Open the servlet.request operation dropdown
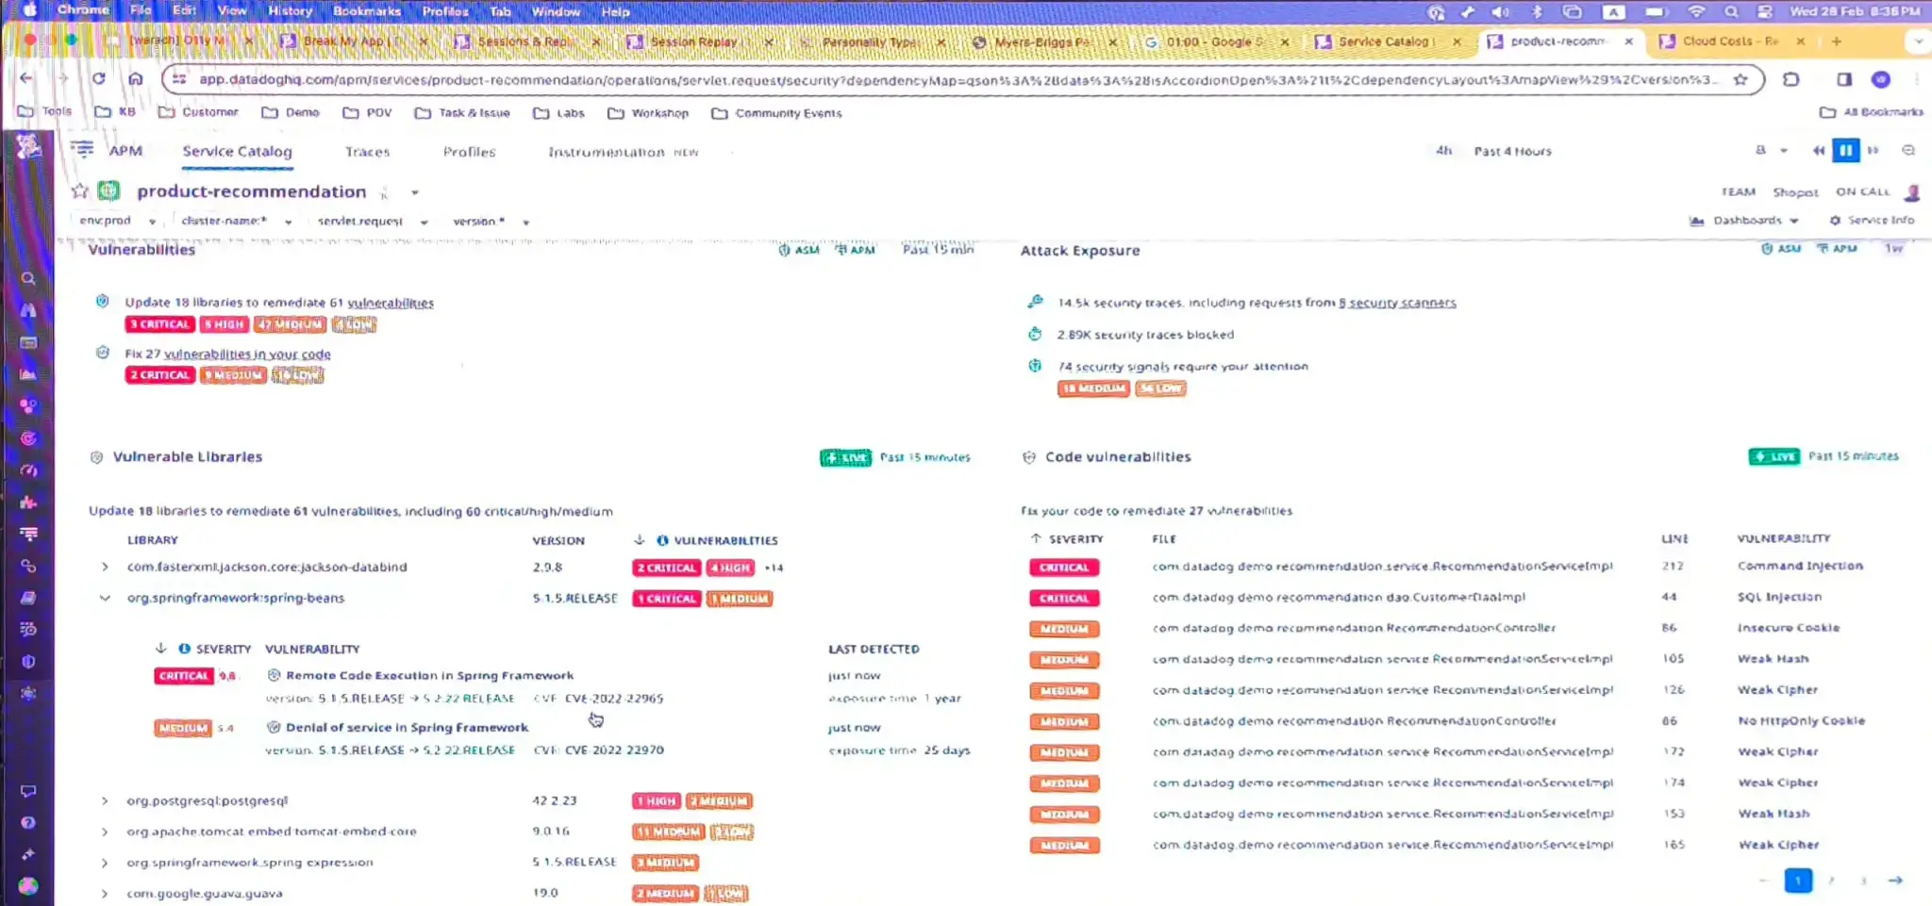This screenshot has height=906, width=1932. pyautogui.click(x=372, y=222)
